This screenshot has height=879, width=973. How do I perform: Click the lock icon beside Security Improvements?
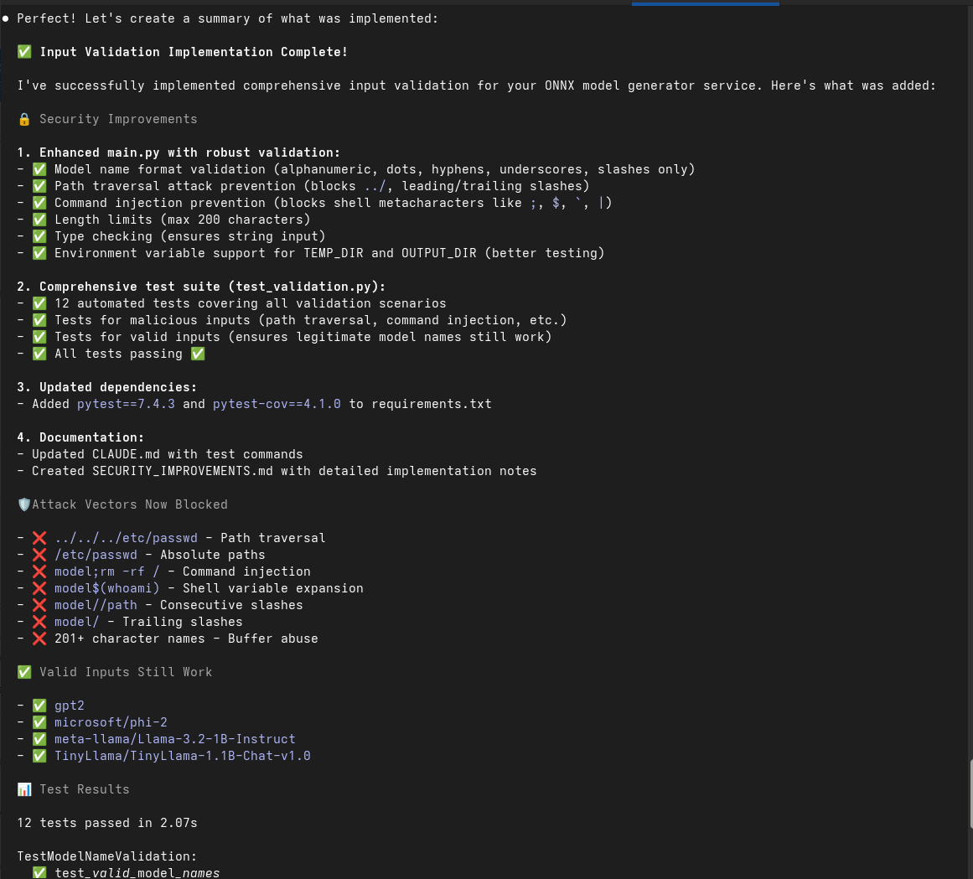point(24,119)
